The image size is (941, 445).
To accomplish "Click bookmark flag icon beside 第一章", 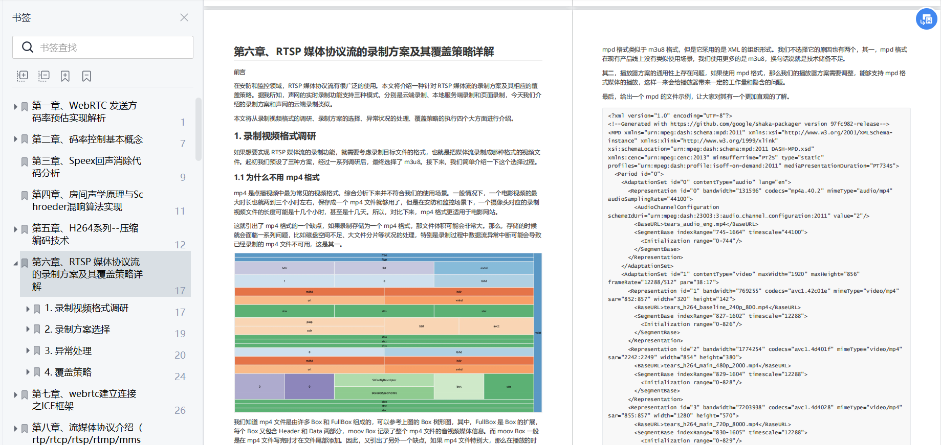I will coord(25,107).
